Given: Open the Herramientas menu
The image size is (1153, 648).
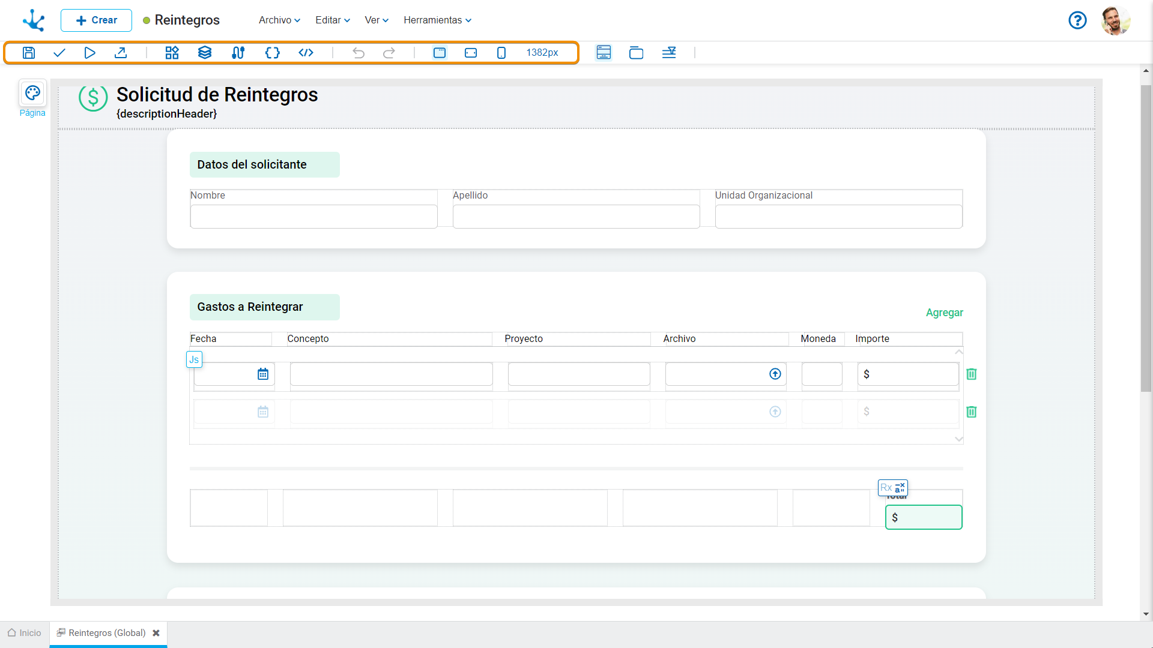Looking at the screenshot, I should click(437, 20).
